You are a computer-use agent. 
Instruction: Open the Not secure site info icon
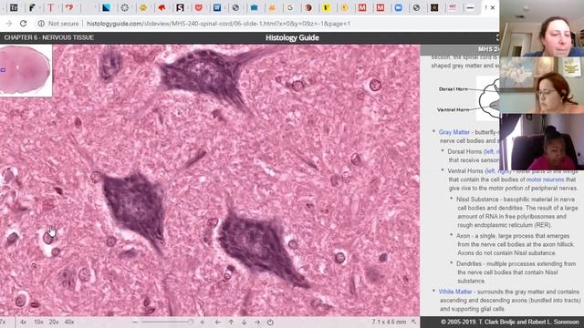tap(41, 24)
